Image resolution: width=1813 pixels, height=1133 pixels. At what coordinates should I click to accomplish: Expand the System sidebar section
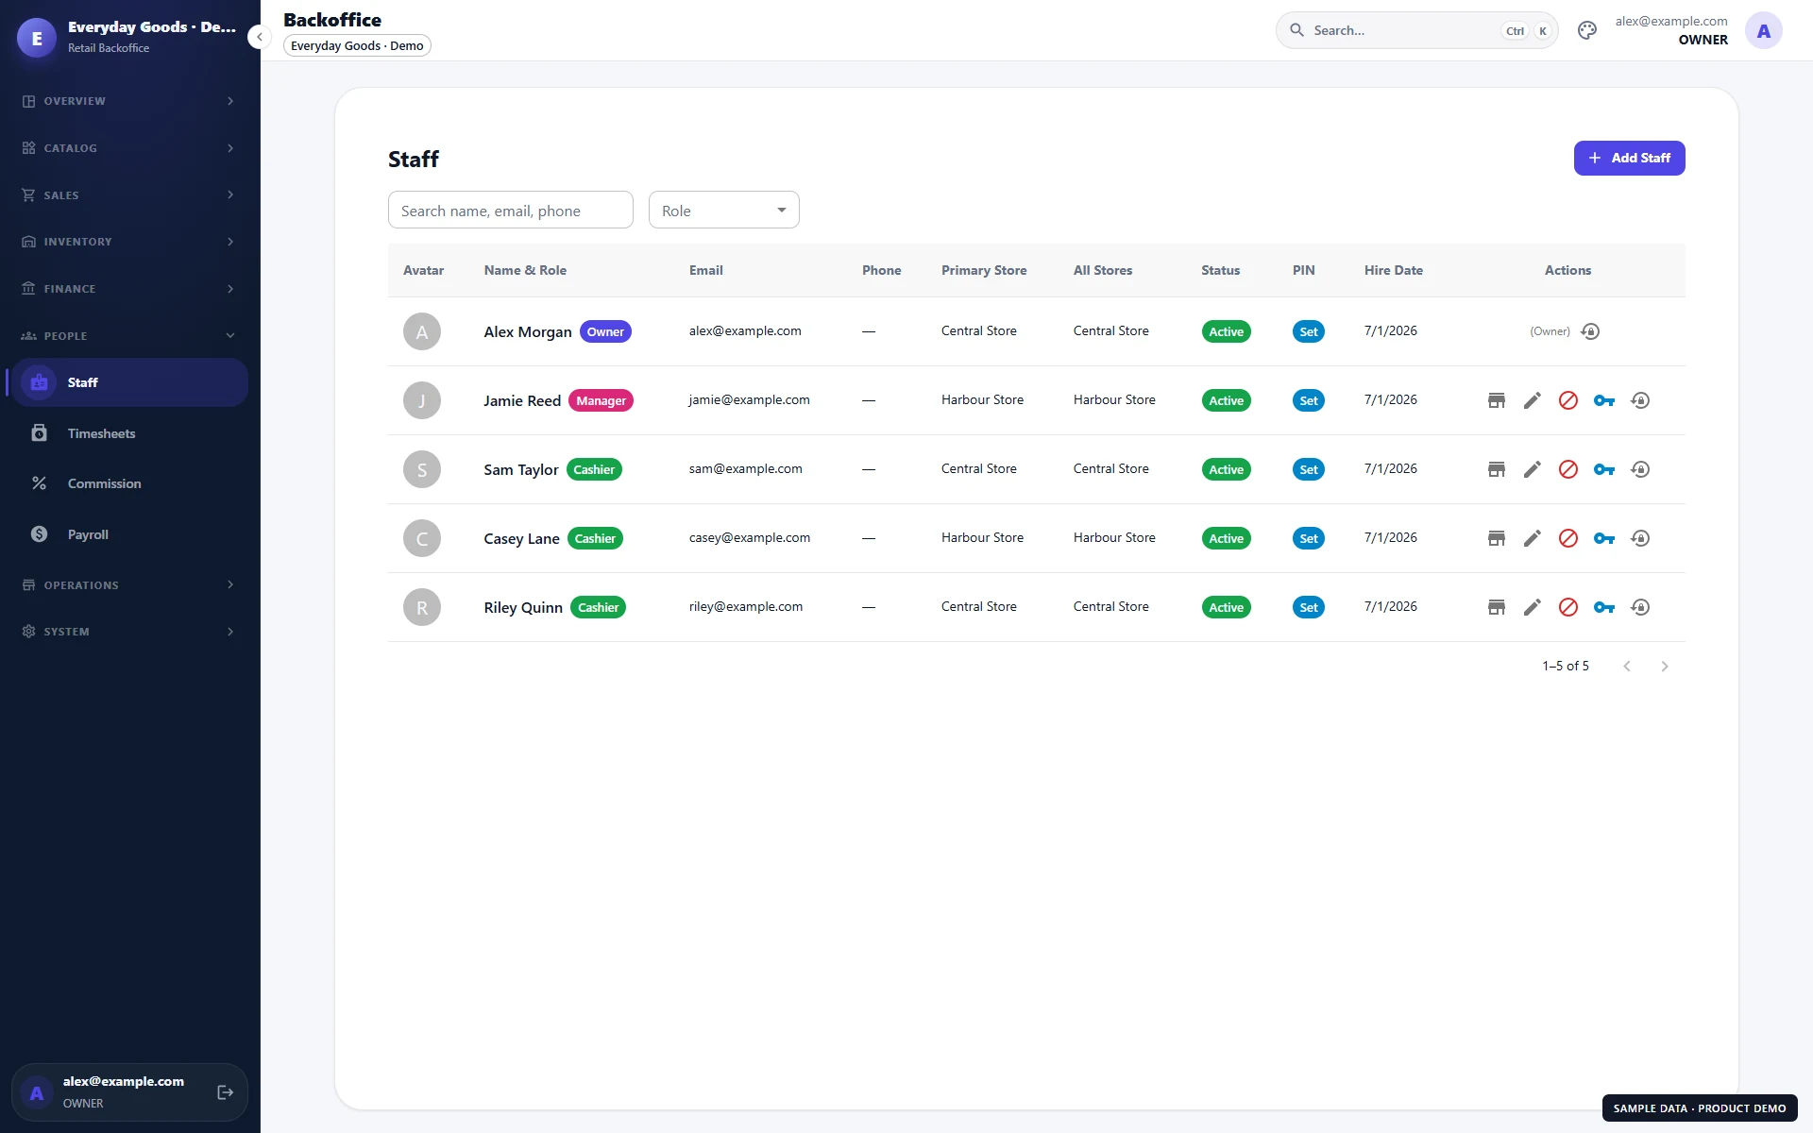129,632
